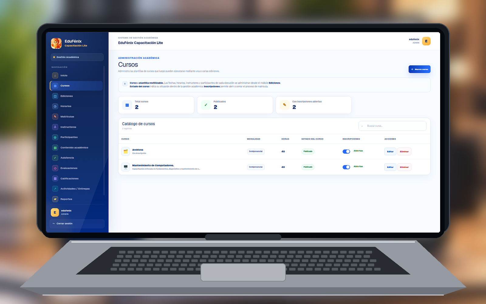Open the Matrículas menu label
This screenshot has width=486, height=304.
[x=67, y=117]
